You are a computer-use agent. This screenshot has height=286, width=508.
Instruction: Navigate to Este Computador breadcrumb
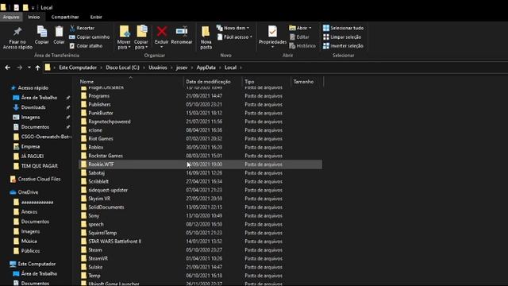(78, 68)
